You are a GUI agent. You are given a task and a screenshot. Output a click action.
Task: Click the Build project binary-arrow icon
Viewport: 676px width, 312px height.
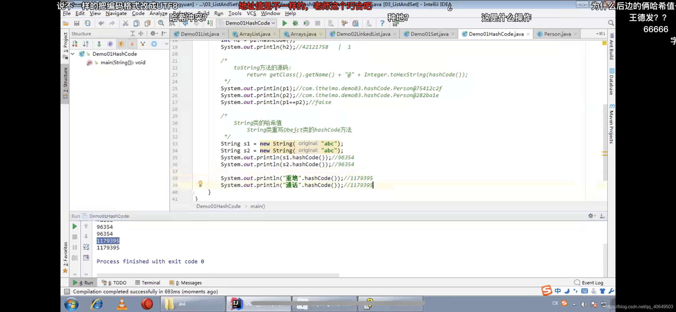point(210,23)
